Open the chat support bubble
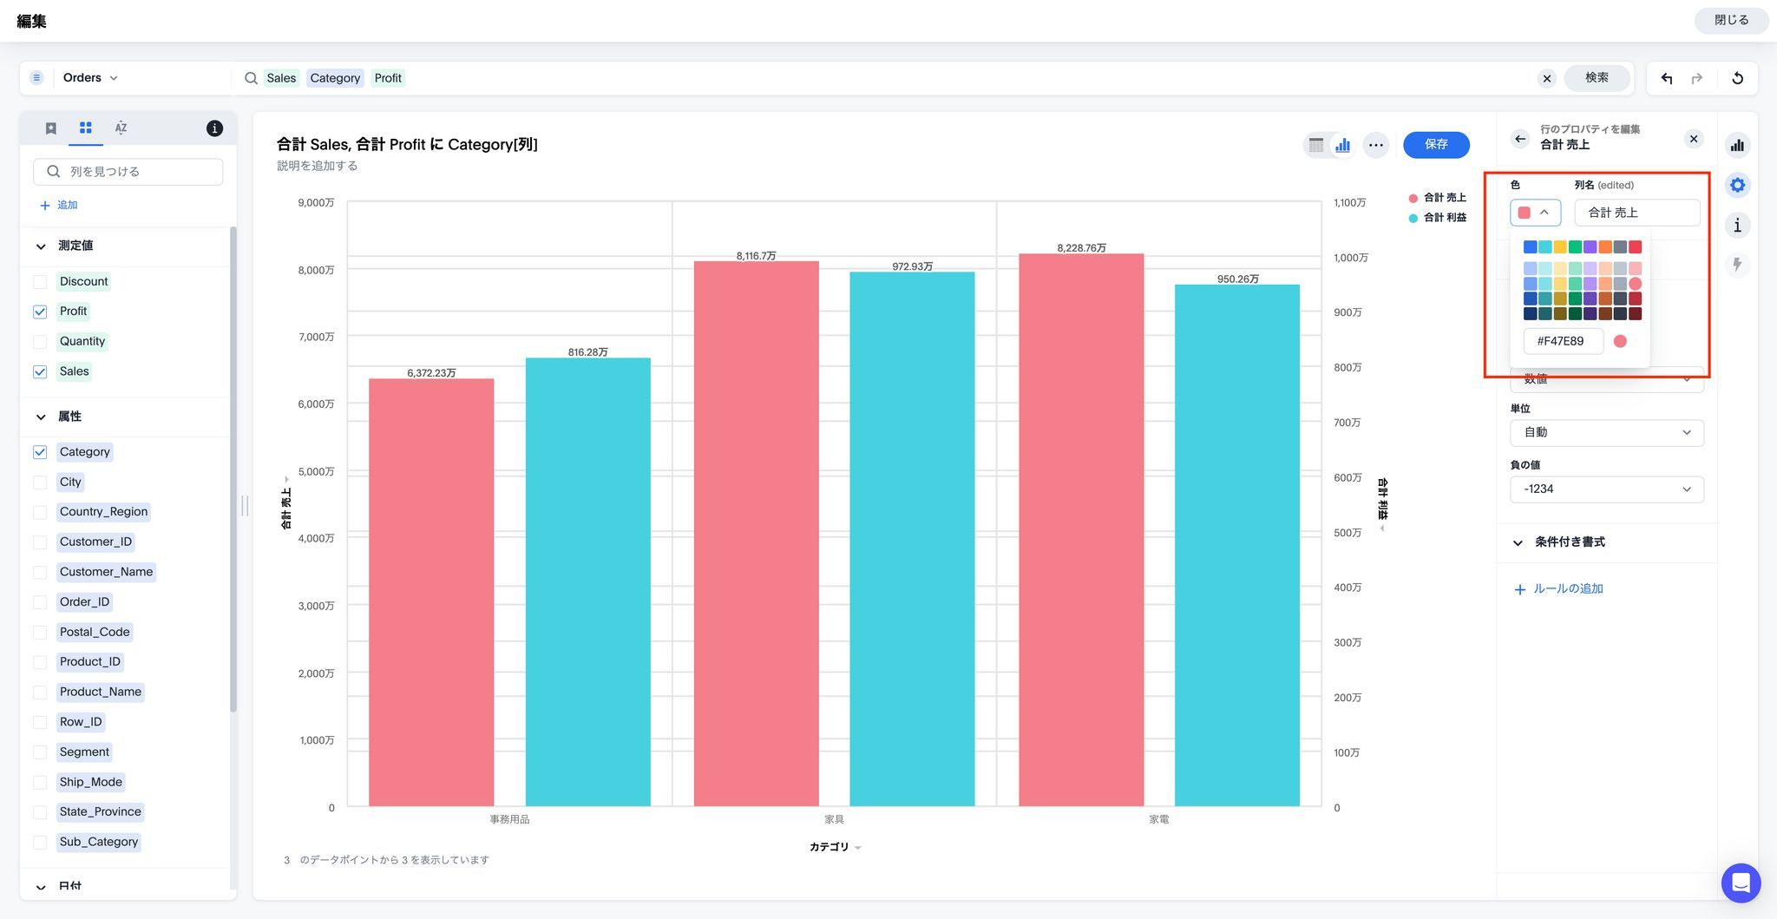This screenshot has width=1777, height=919. coord(1741,883)
